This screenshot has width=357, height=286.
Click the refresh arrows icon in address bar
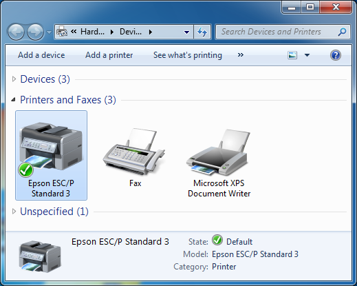click(x=202, y=32)
